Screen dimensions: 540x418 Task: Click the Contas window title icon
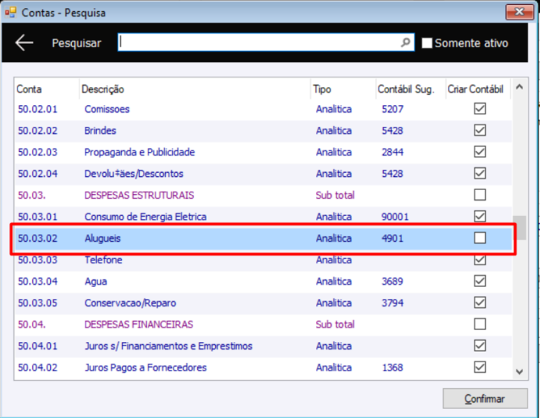(10, 13)
